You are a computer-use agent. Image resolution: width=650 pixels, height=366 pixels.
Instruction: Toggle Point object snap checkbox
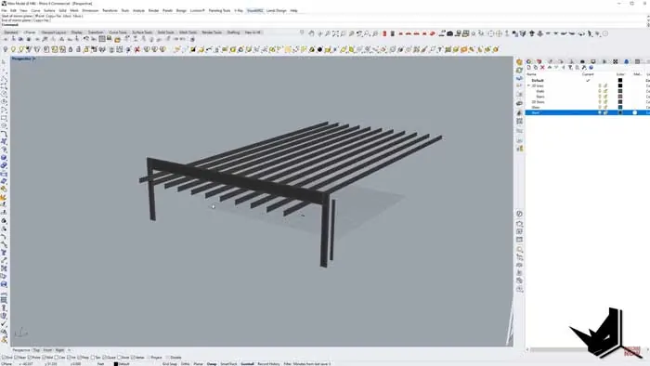coord(30,358)
